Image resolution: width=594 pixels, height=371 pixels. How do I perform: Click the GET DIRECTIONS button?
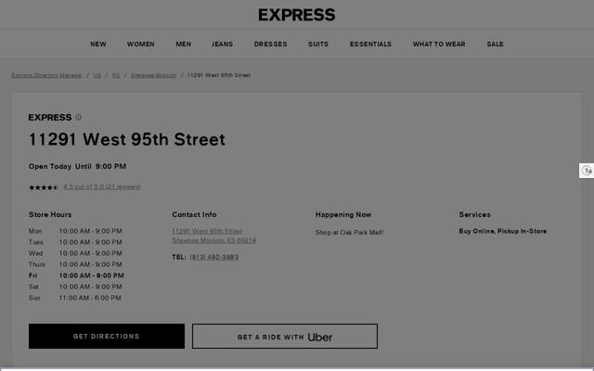click(x=107, y=336)
